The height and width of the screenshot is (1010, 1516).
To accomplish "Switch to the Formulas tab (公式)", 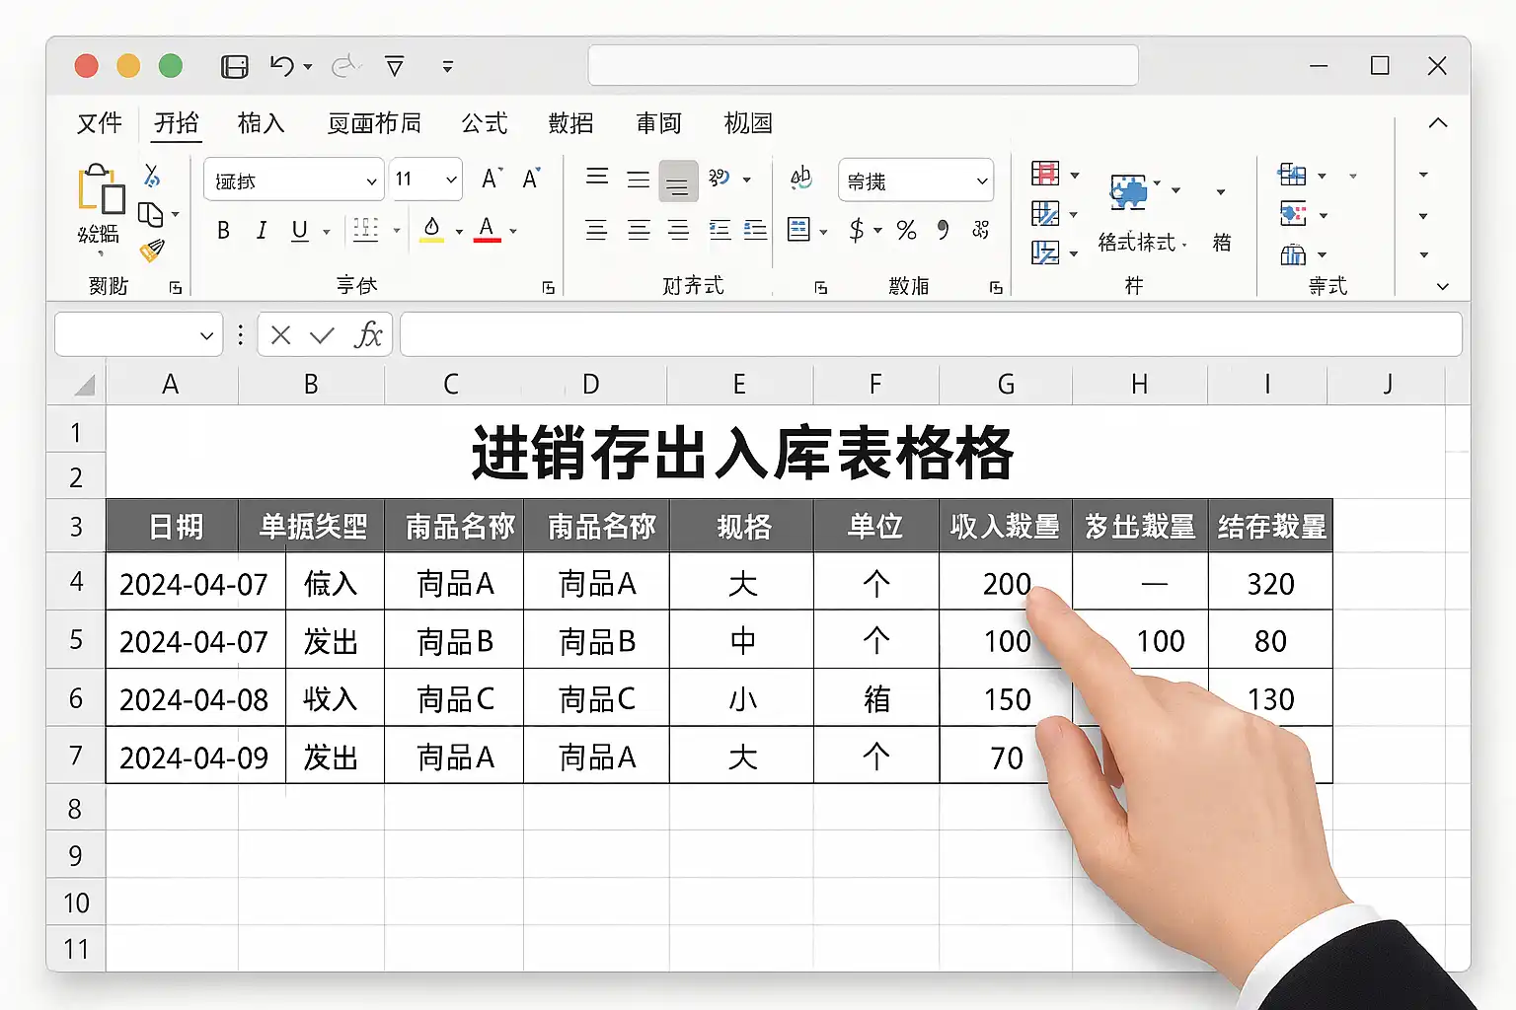I will point(485,123).
